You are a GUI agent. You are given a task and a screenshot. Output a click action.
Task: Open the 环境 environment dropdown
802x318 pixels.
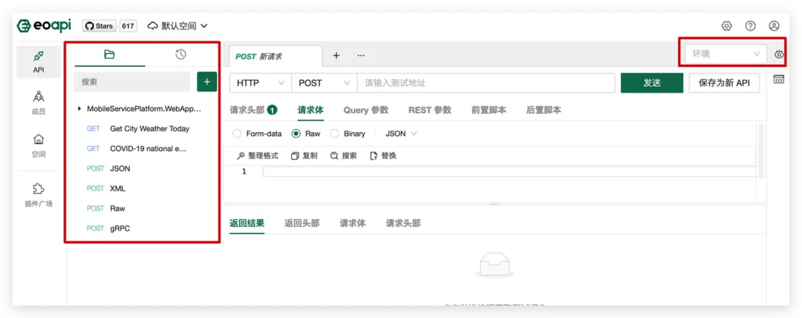click(x=726, y=53)
